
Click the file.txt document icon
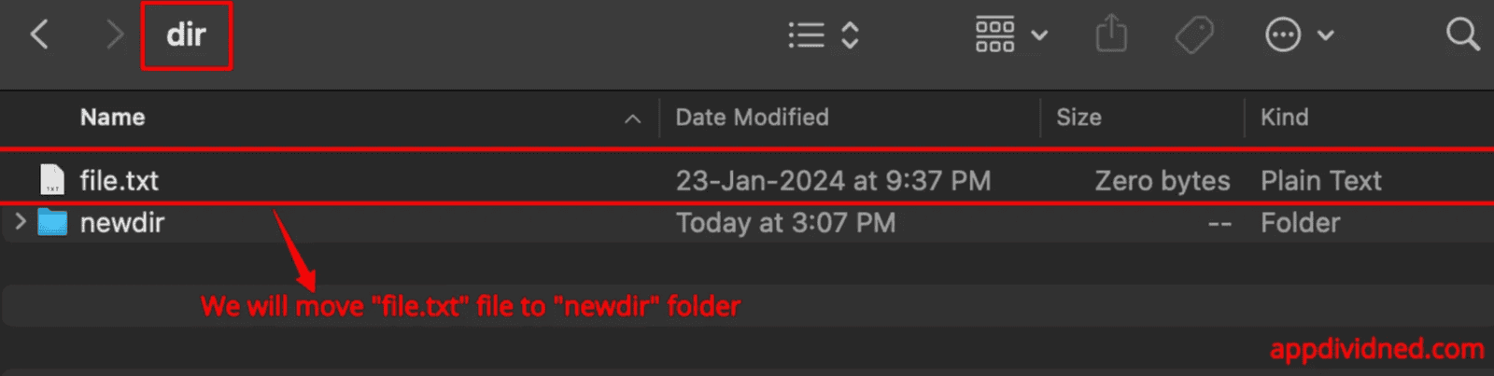tap(52, 179)
